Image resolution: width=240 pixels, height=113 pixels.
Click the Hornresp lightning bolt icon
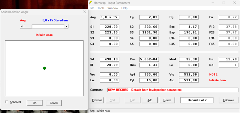(x=91, y=3)
